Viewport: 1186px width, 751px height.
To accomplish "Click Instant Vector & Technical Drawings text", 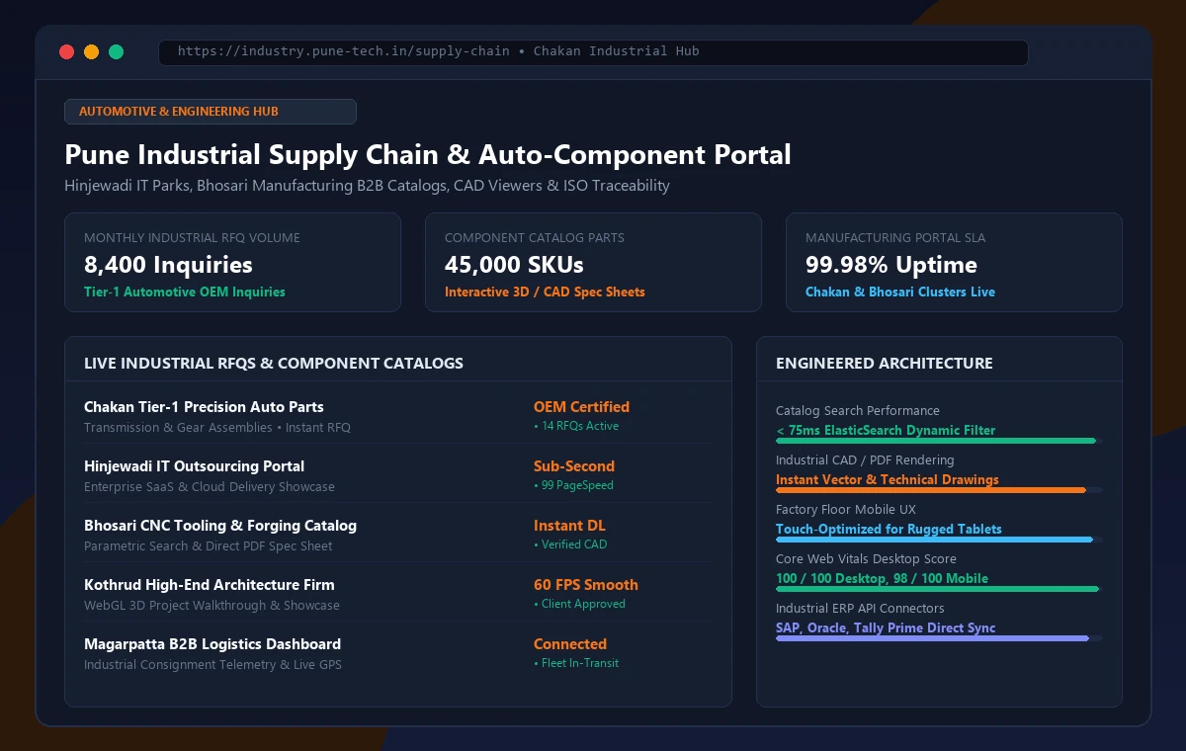I will point(888,480).
